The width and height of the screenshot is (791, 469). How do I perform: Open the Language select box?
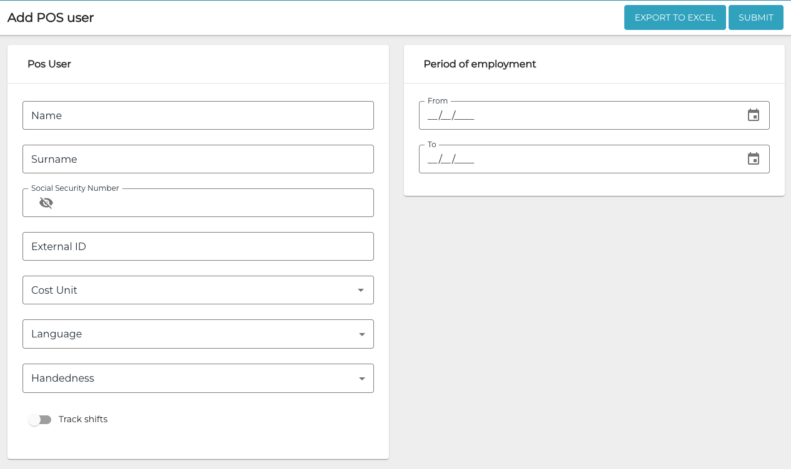tap(187, 334)
